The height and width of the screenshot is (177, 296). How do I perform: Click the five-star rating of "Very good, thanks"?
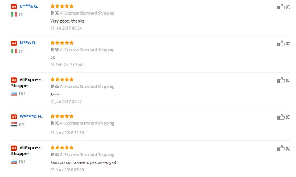tap(62, 6)
